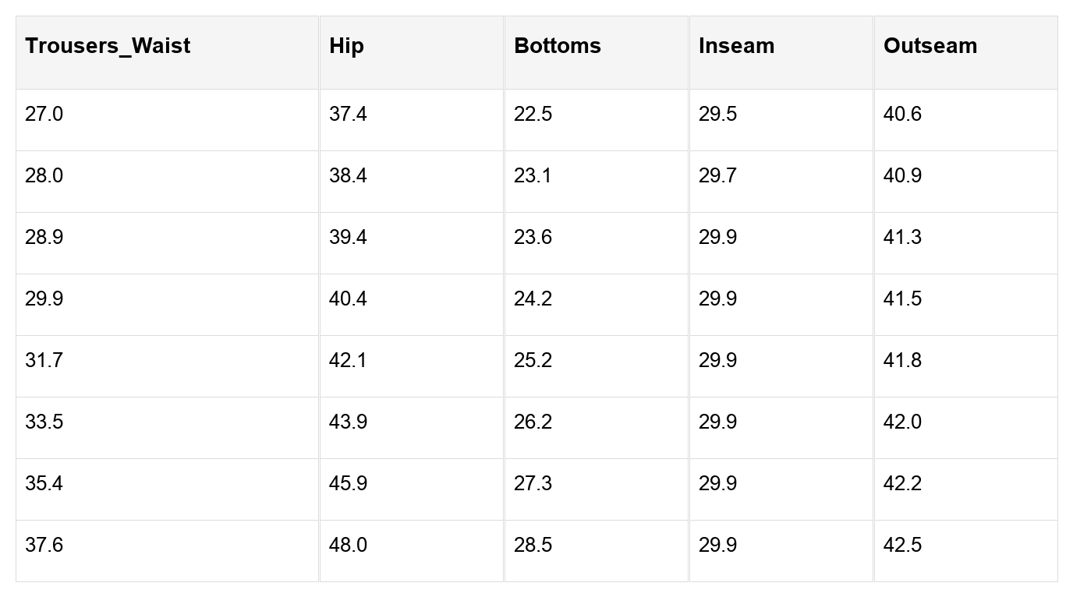Select inseam cell with value 29.7

click(x=717, y=176)
